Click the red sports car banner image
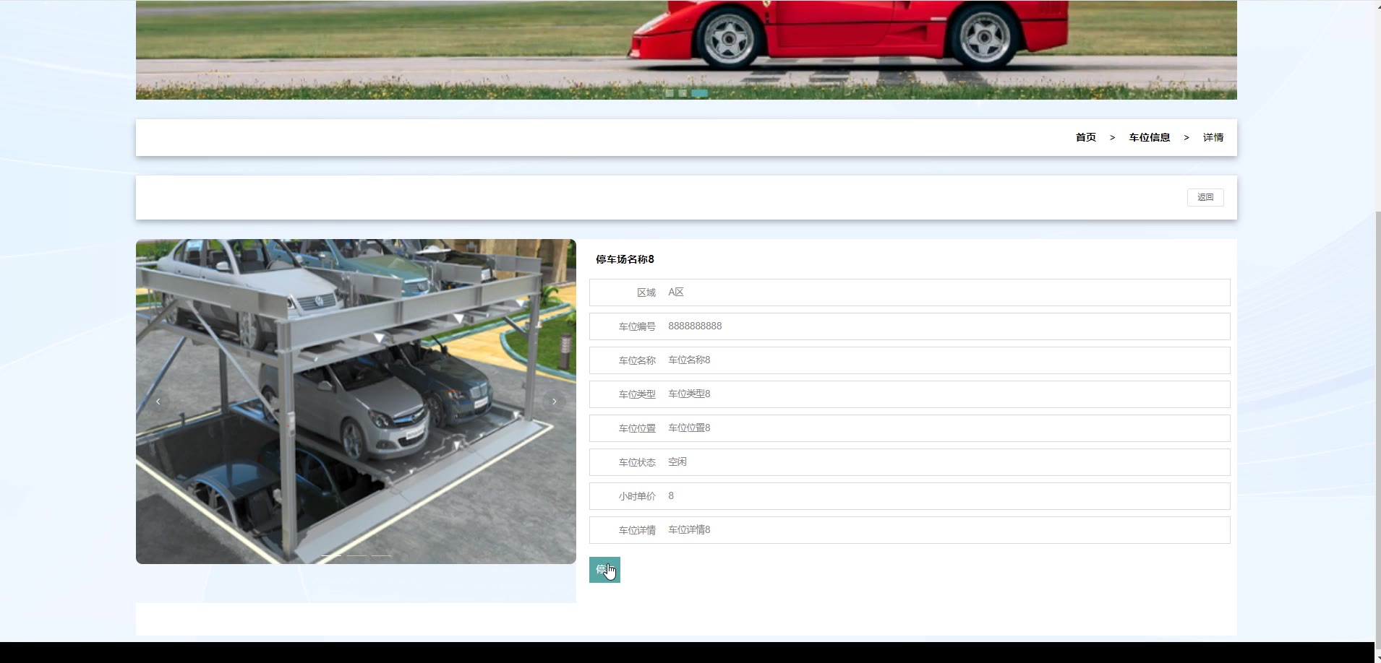This screenshot has width=1381, height=663. click(x=686, y=50)
